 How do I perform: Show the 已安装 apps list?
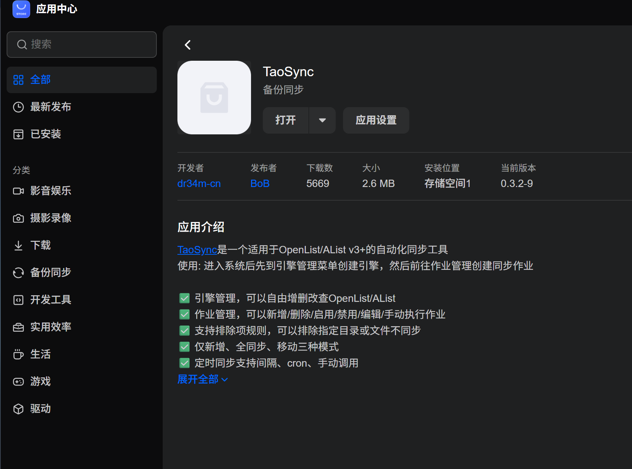(82, 134)
